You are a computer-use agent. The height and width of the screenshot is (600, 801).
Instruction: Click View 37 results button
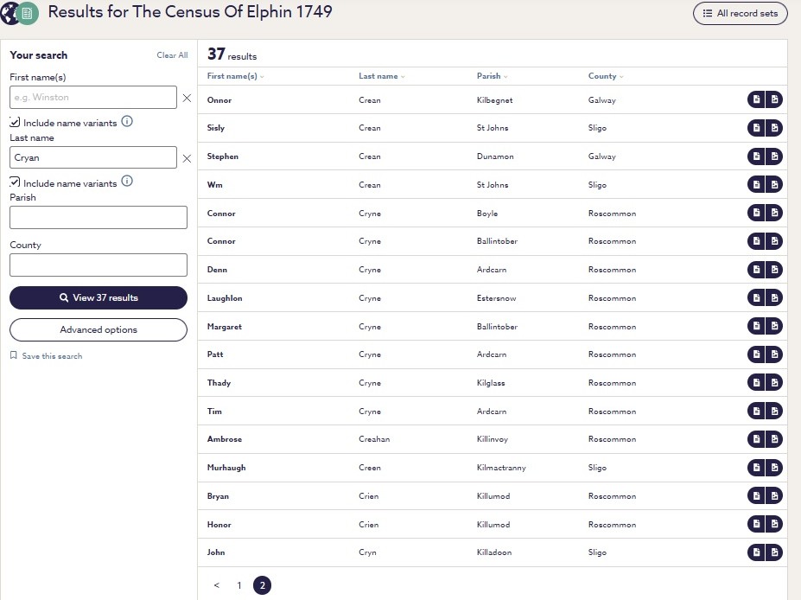tap(99, 297)
